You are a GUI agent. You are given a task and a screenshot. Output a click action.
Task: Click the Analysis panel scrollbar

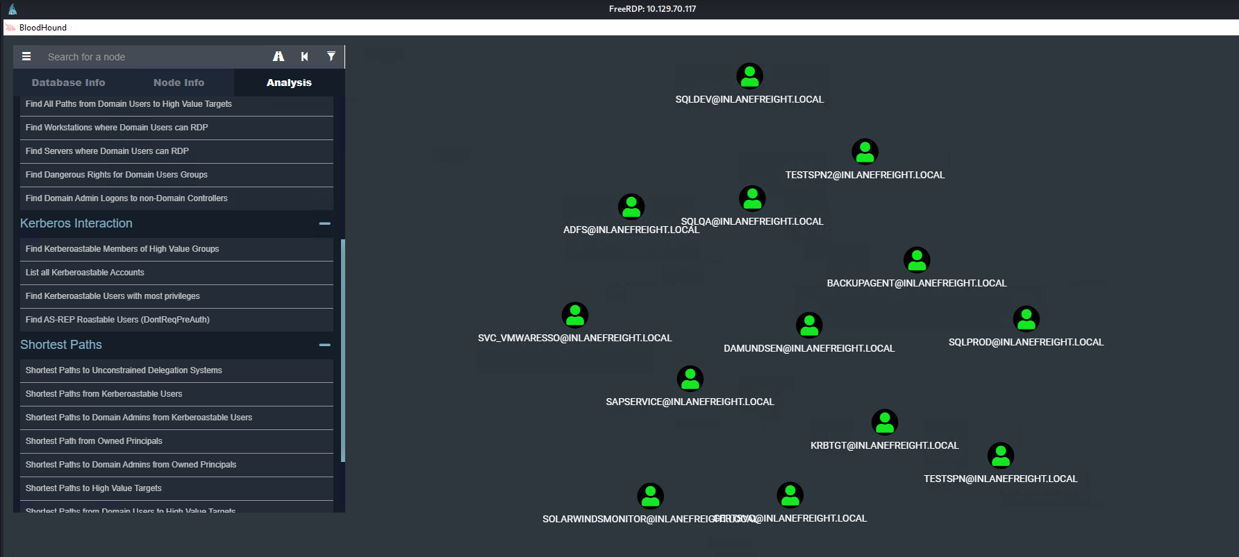(342, 350)
